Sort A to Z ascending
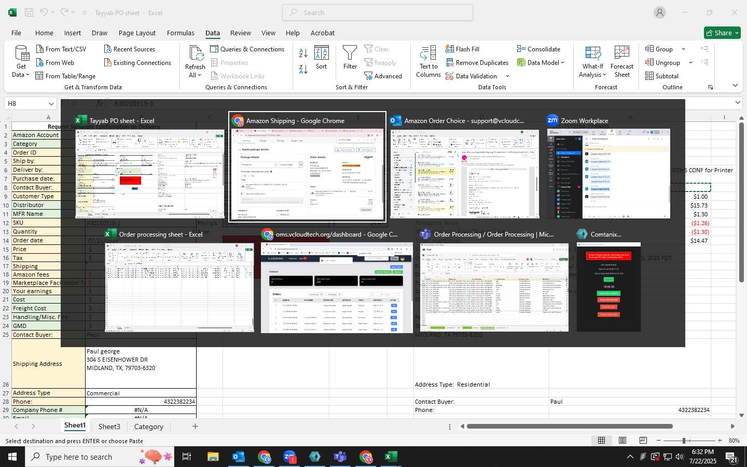 pyautogui.click(x=303, y=52)
